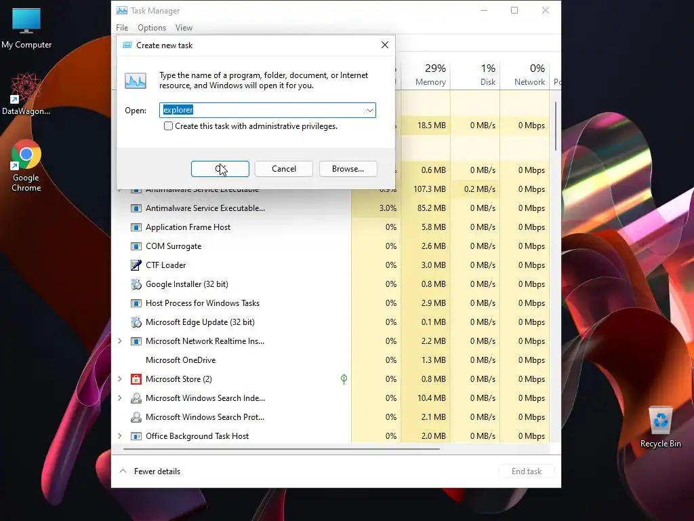Sort by Network column header
Viewport: 694px width, 521px height.
pos(525,75)
